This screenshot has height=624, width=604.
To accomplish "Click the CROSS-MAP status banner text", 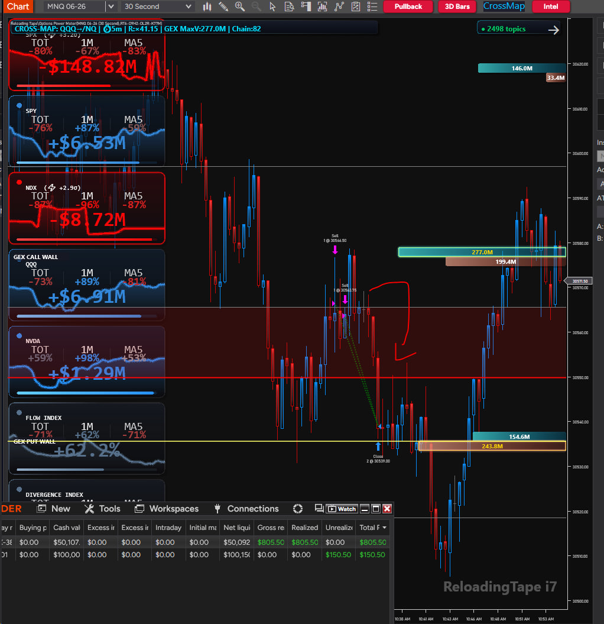I will pyautogui.click(x=138, y=28).
